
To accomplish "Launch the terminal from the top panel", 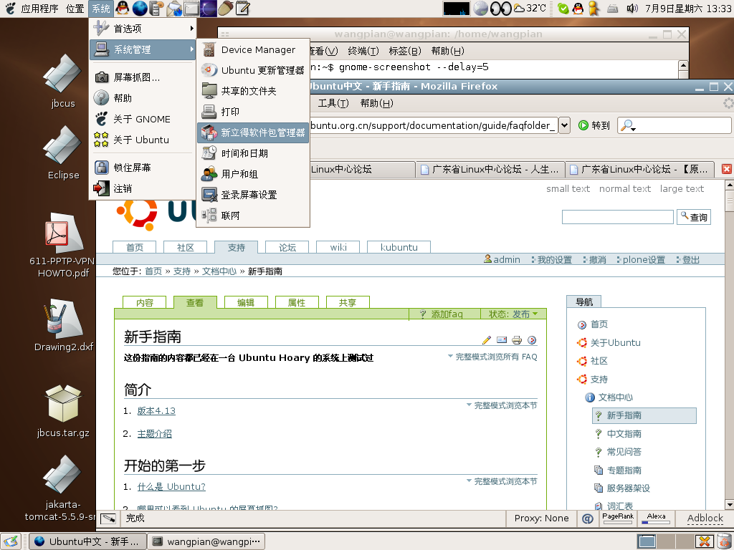I will click(x=191, y=8).
